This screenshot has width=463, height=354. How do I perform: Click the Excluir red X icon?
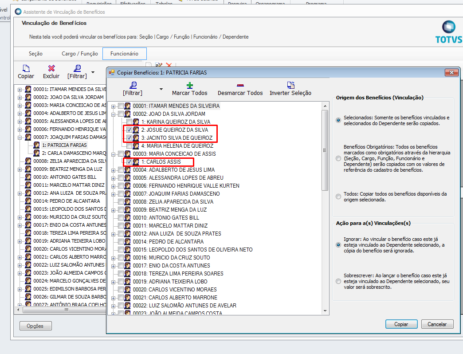tap(51, 68)
